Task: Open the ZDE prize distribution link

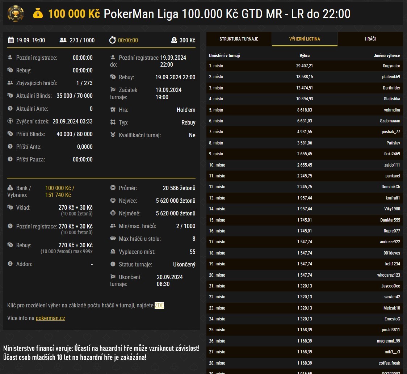Action: (x=159, y=305)
